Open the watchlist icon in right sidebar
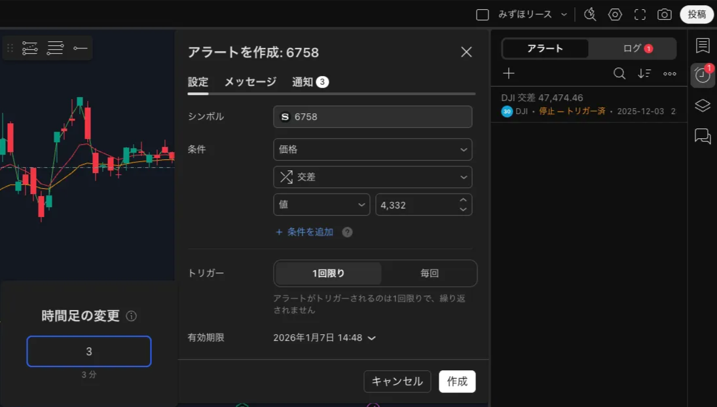The height and width of the screenshot is (407, 717). tap(702, 45)
